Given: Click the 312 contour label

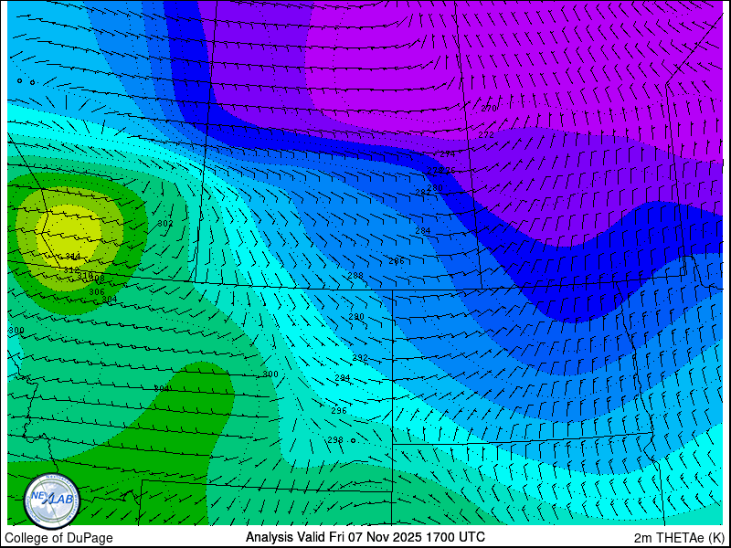Looking at the screenshot, I should tap(71, 269).
